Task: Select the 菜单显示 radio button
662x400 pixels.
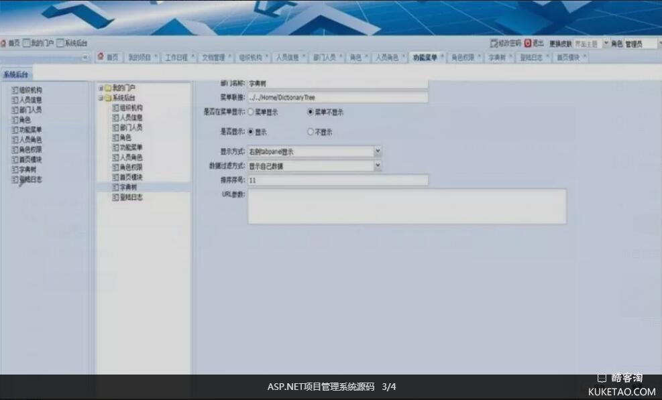Action: [x=251, y=112]
